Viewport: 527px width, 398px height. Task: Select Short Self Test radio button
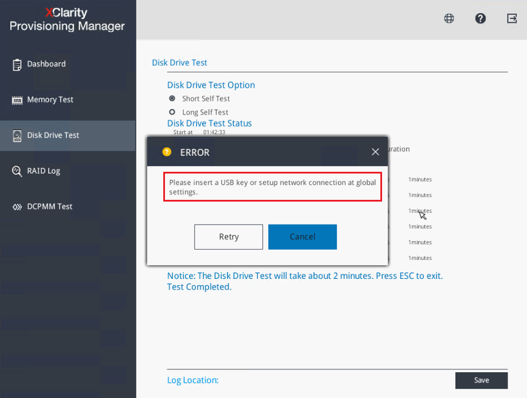coord(172,98)
